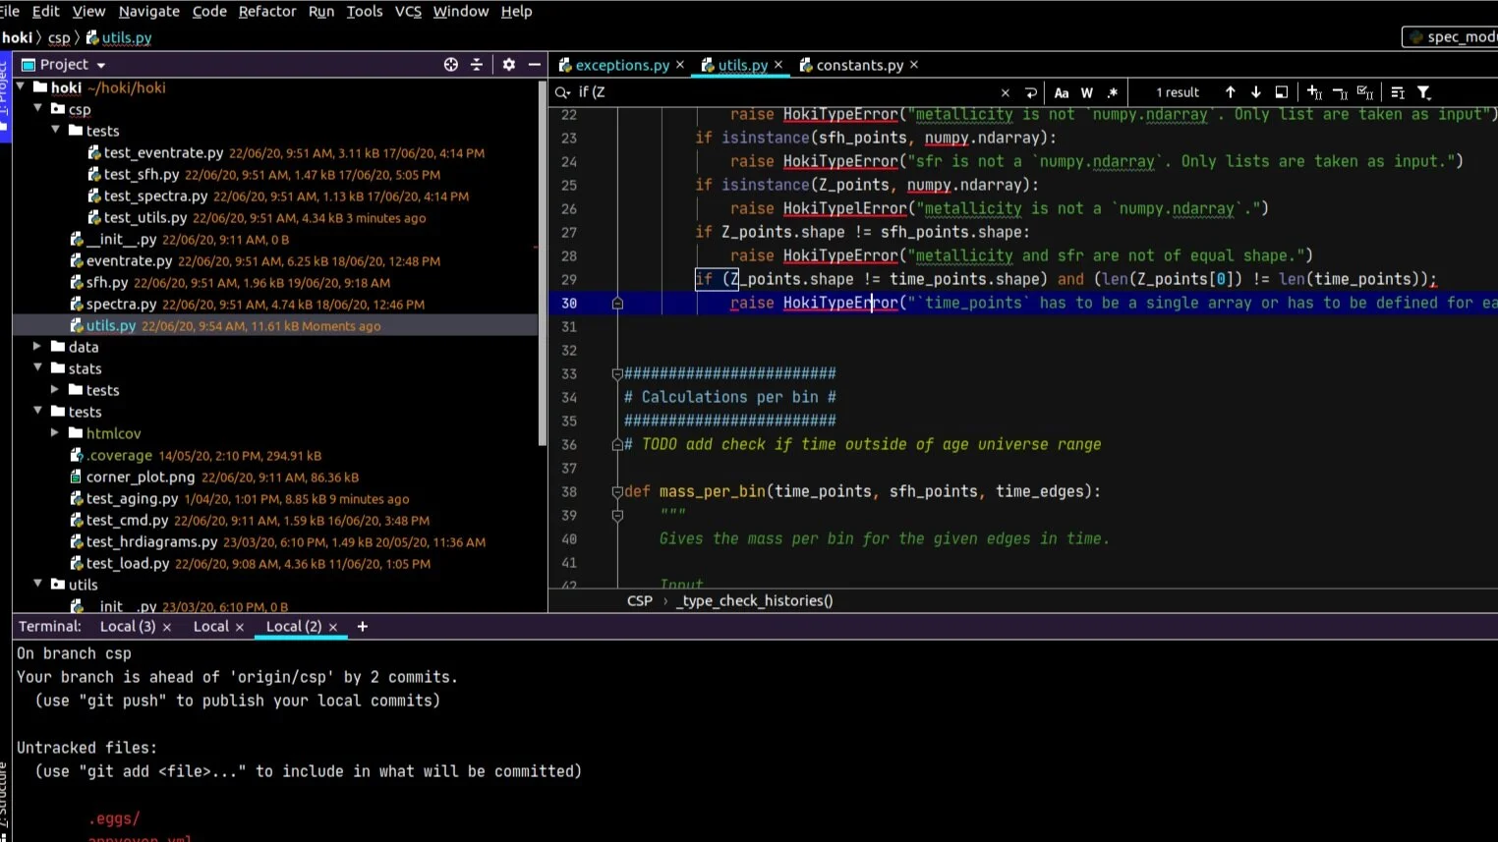Viewport: 1498px width, 842px height.
Task: Click the locate current file target icon
Action: [450, 64]
